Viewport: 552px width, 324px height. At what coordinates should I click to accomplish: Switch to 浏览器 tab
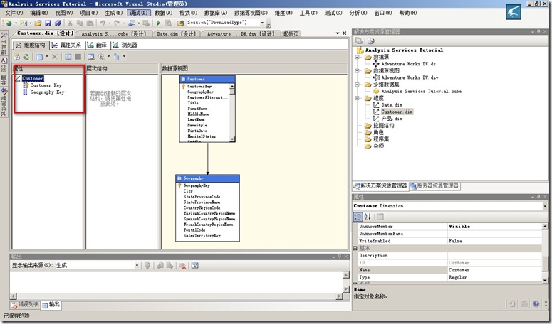coord(125,45)
